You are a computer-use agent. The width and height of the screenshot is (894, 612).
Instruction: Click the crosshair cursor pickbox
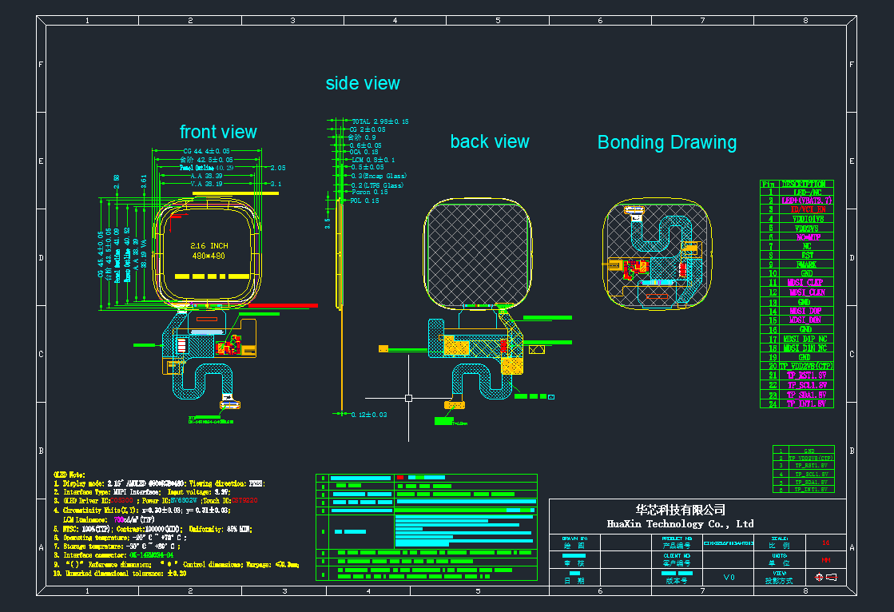408,397
